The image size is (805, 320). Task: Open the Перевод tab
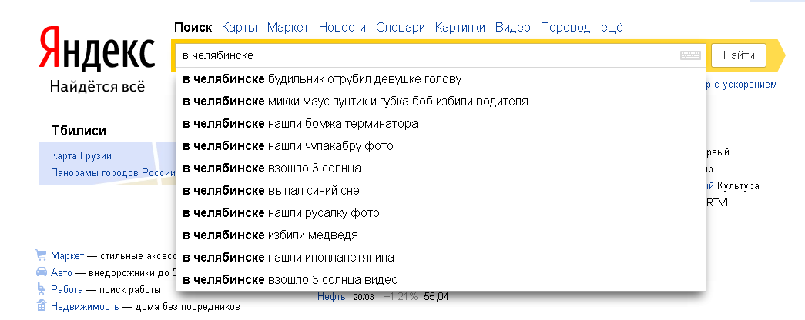point(565,27)
